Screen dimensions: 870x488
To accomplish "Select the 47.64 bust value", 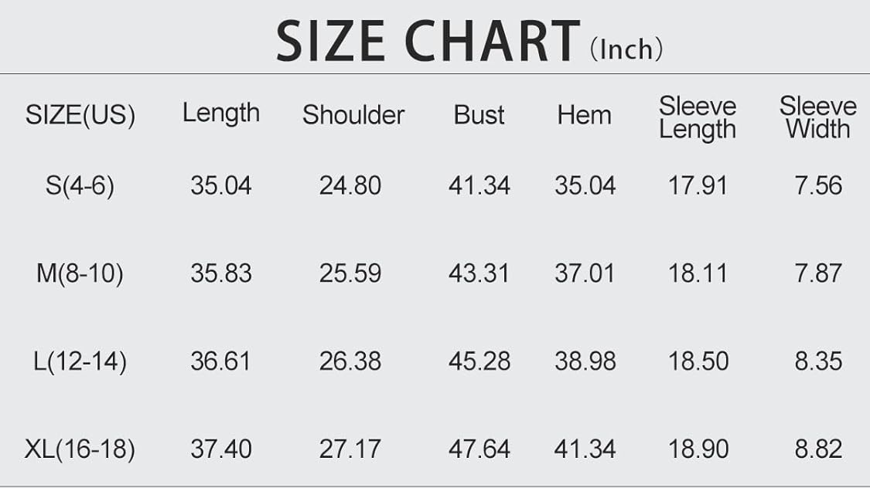I will [x=479, y=449].
